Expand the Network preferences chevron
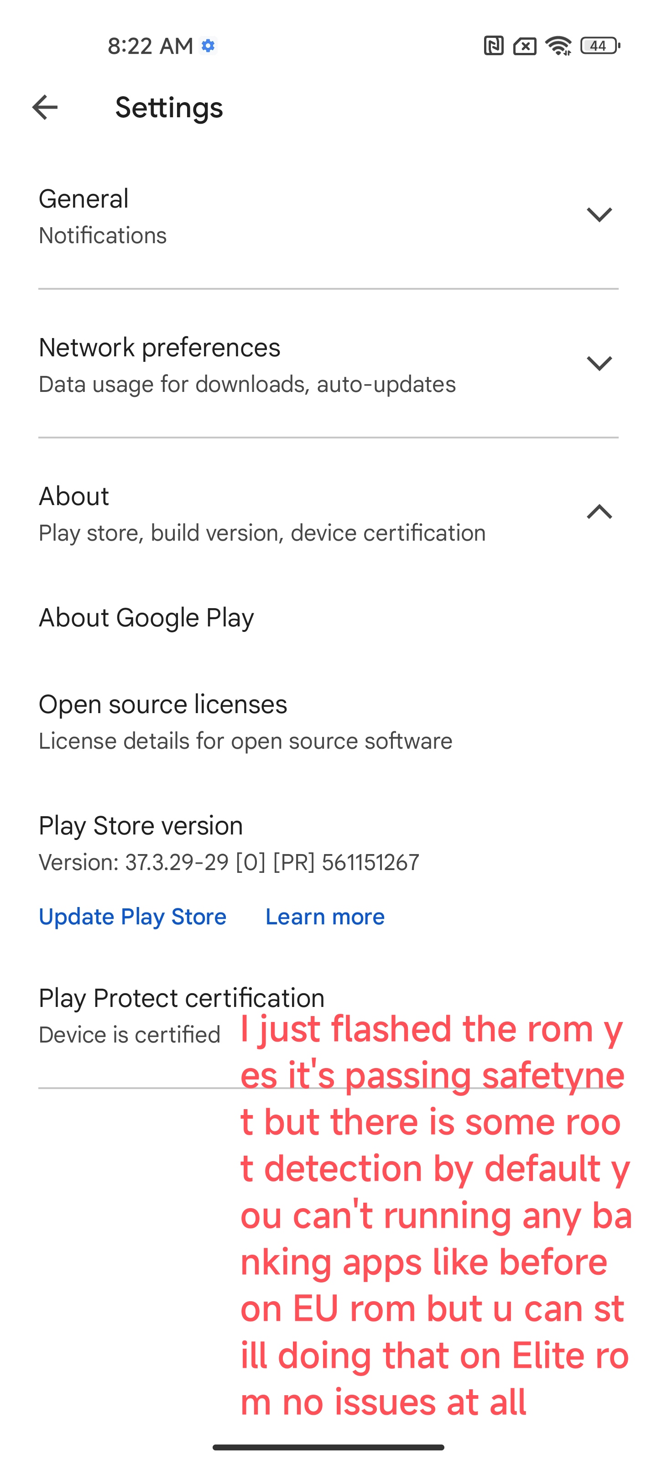Image resolution: width=657 pixels, height=1460 pixels. click(599, 363)
